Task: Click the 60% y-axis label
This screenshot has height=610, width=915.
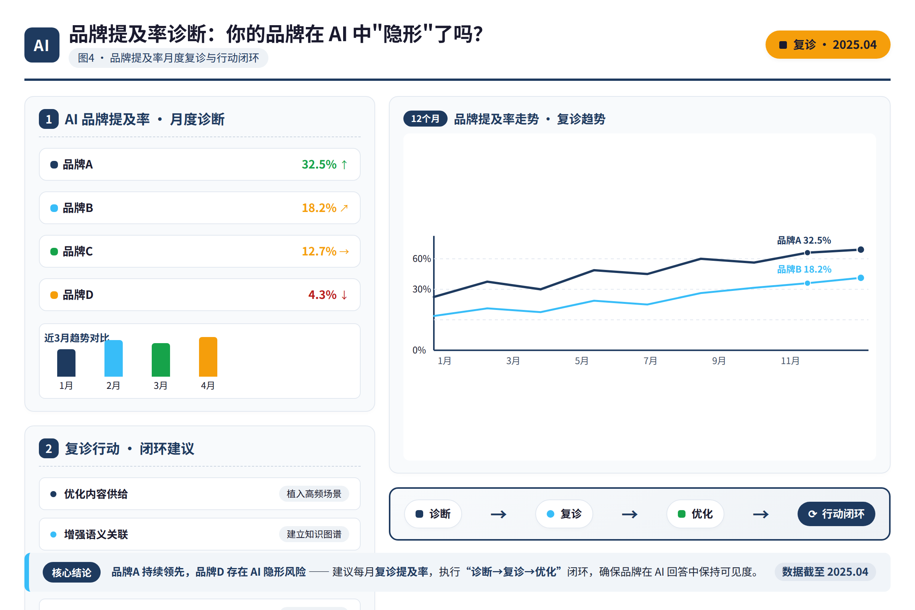Action: click(421, 259)
